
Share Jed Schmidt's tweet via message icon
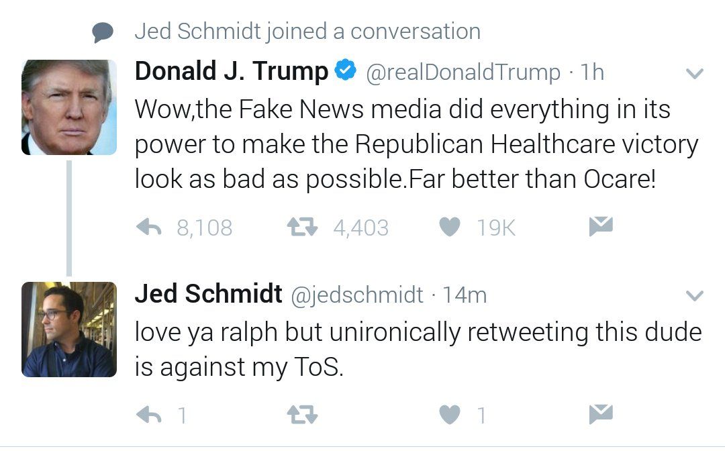[x=601, y=414]
